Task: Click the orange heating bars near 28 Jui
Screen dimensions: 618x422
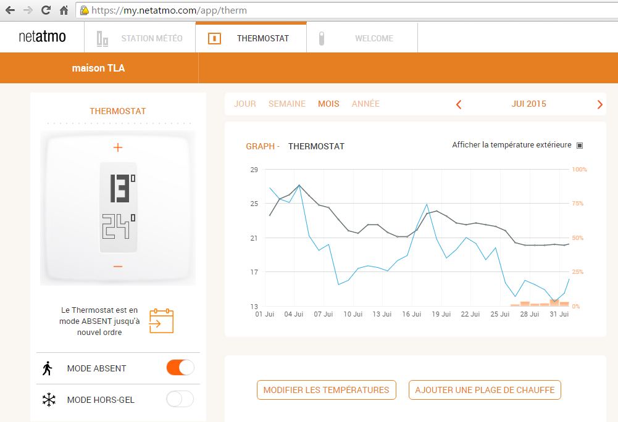Action: point(540,304)
